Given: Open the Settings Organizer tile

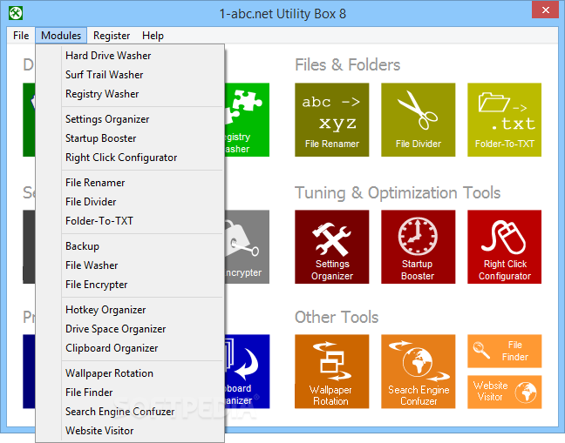Looking at the screenshot, I should click(331, 247).
